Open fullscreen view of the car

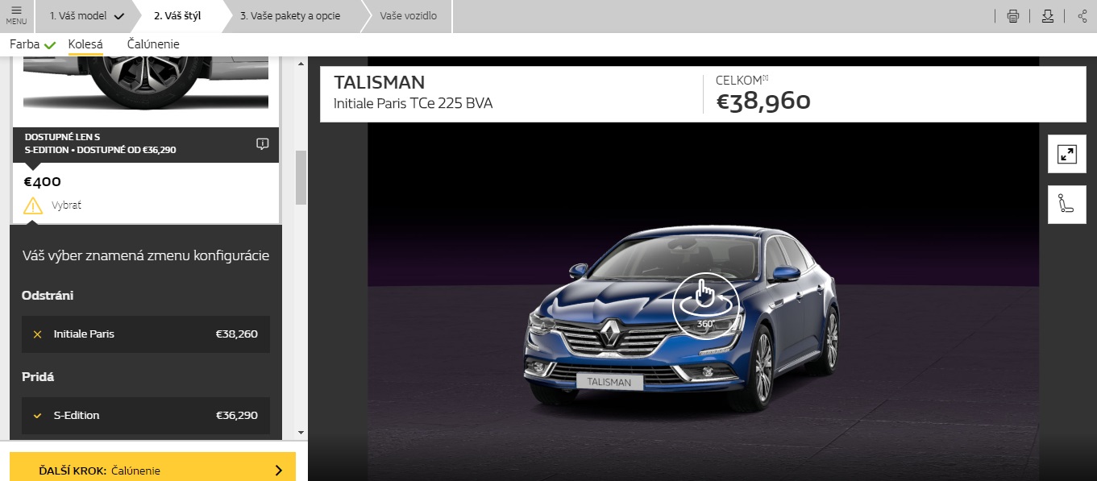1067,154
